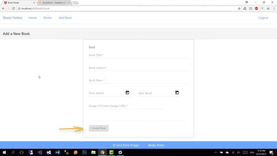Viewport: 277px width, 156px height.
Task: Focus the Date Added field
Action: click(107, 93)
